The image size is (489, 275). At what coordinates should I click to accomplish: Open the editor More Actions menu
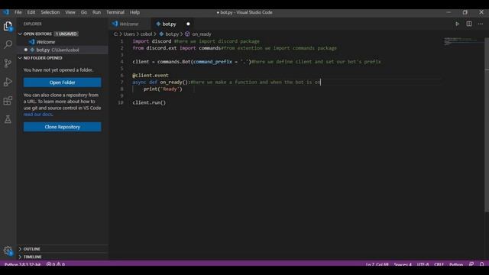click(x=481, y=24)
